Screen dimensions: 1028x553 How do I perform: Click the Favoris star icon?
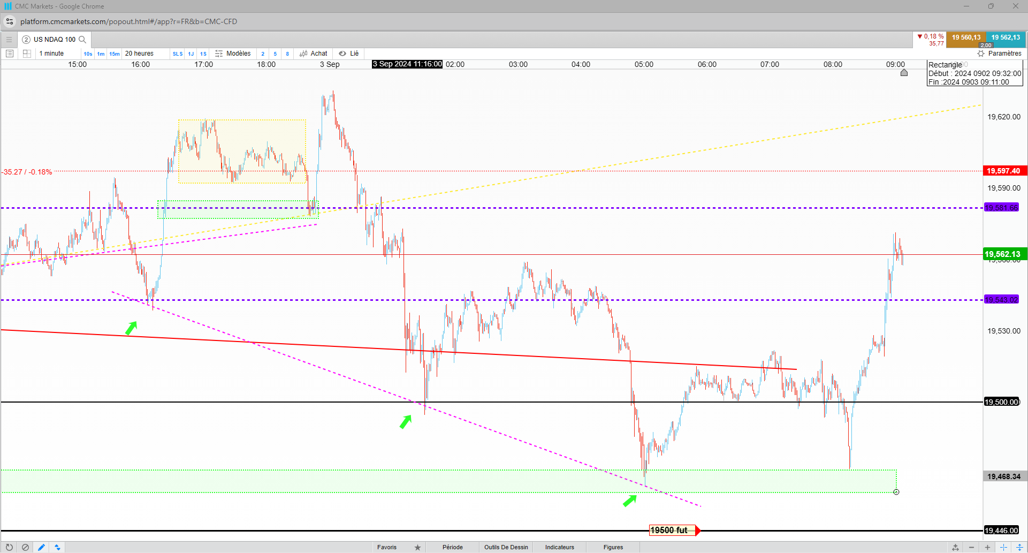(x=418, y=547)
